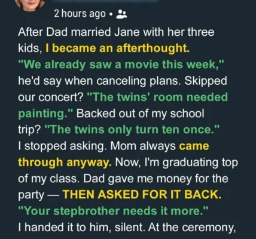The height and width of the screenshot is (239, 256).
Task: Open the '2 hours ago' timestamp
Action: (80, 14)
